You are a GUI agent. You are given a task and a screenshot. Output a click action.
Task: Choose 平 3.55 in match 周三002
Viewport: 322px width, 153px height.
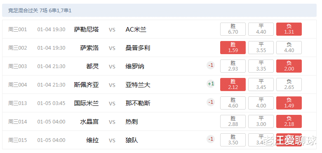(x=261, y=48)
